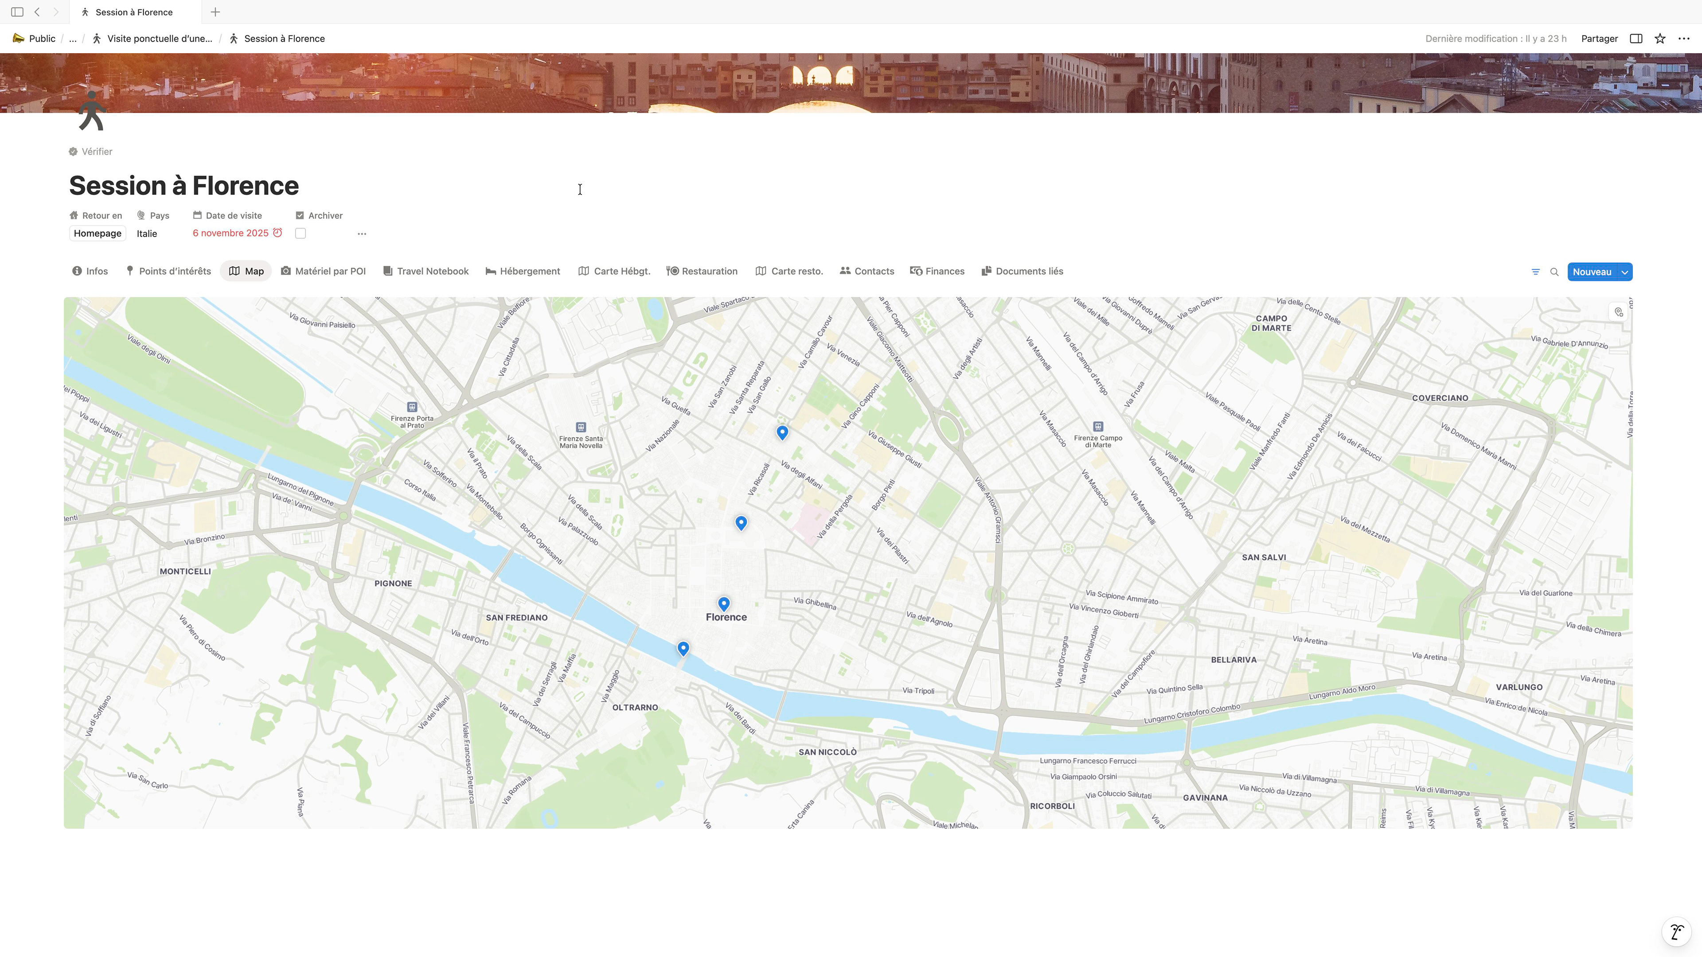1702x957 pixels.
Task: Check the Archiver checkbox
Action: coord(301,233)
